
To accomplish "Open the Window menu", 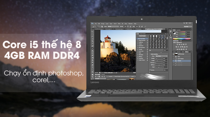I will tap(131, 24).
